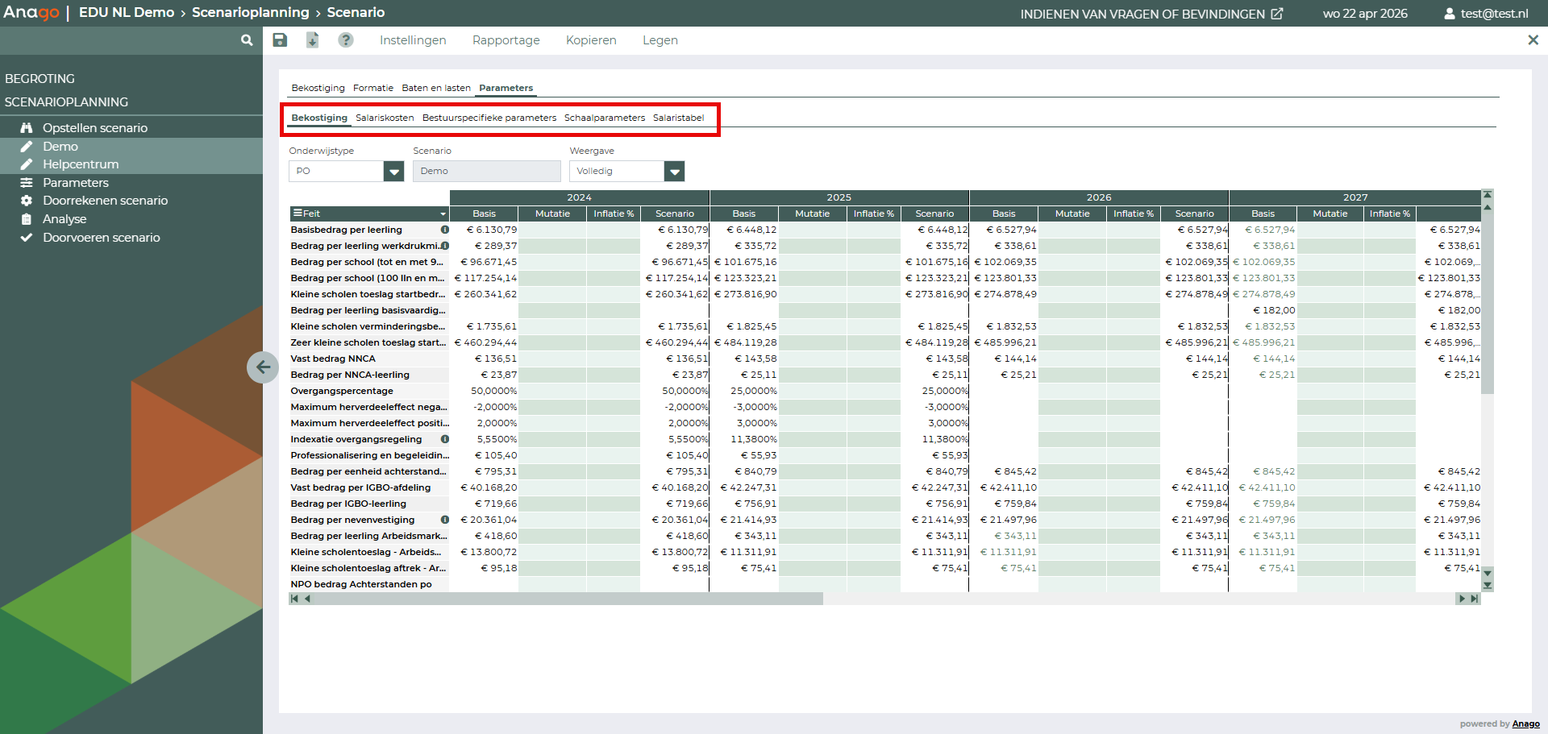Screen dimensions: 1548x734
Task: Open the help question mark icon
Action: tap(346, 40)
